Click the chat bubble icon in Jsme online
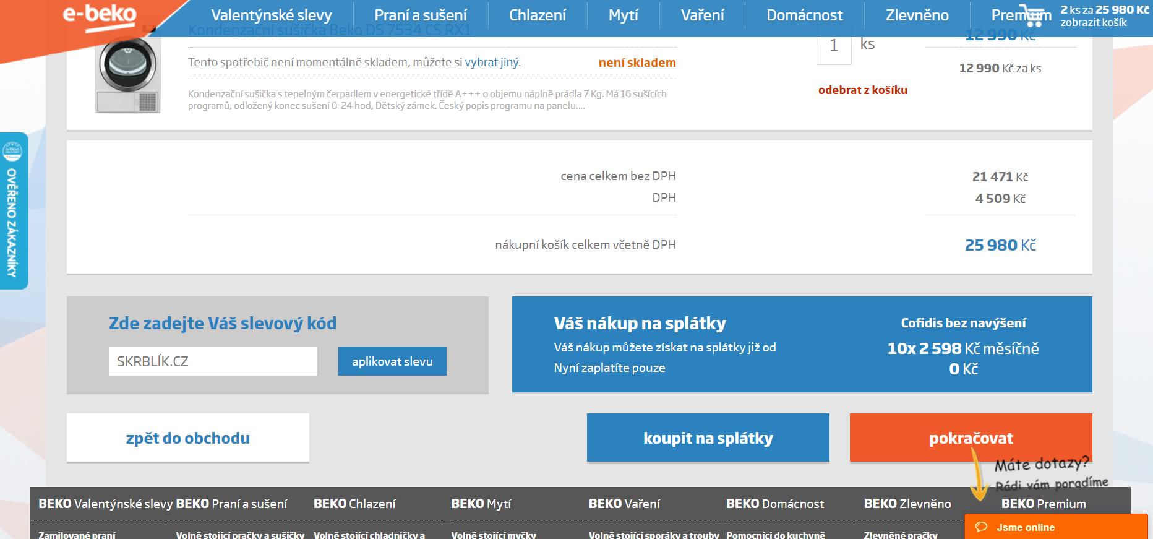This screenshot has width=1153, height=539. point(981,527)
